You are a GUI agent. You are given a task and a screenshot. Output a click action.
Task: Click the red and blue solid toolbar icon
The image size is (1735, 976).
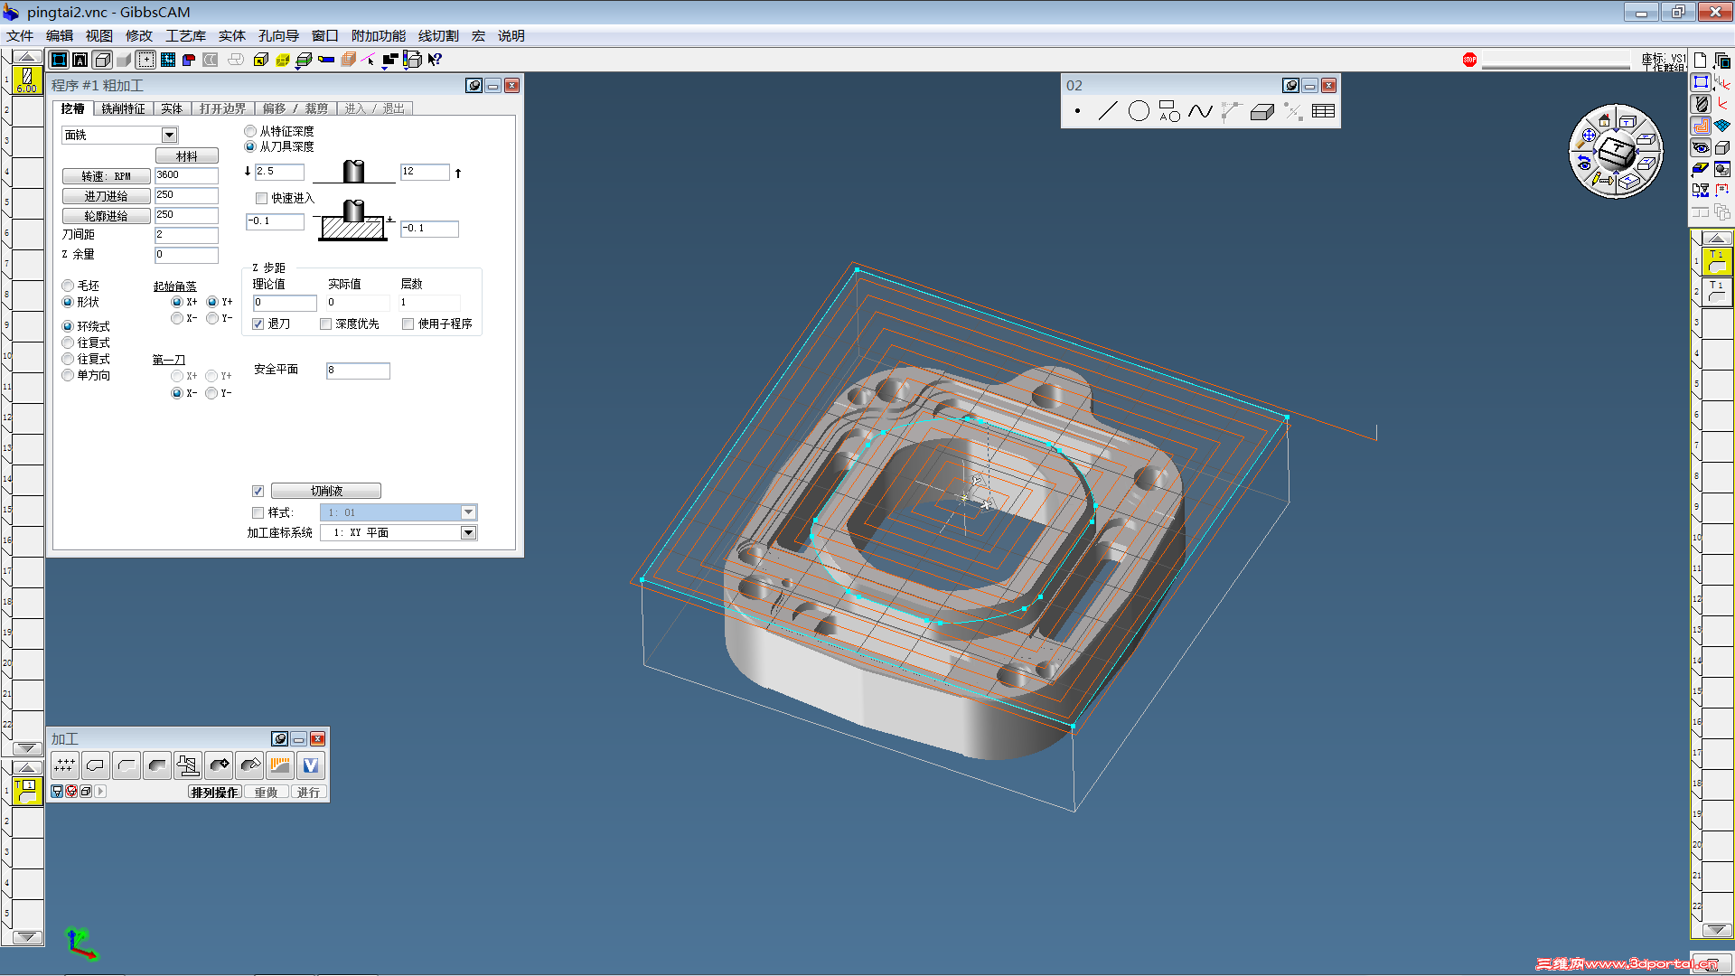(189, 60)
